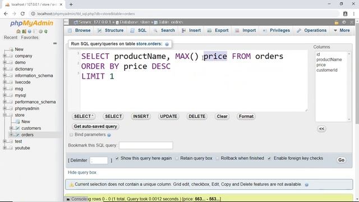Click the lock page icon in header
This screenshot has height=202, width=359.
[337, 22]
